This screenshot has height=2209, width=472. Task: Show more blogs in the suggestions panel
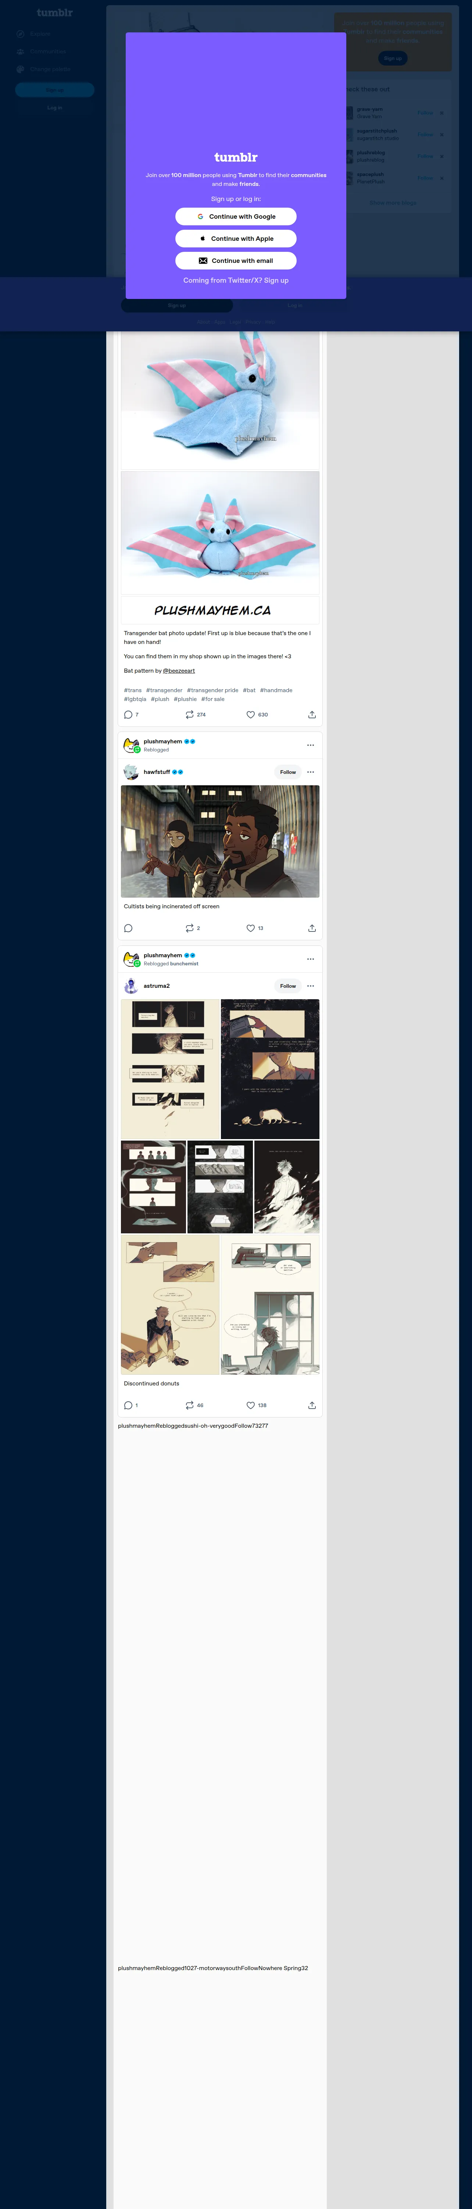pos(393,203)
